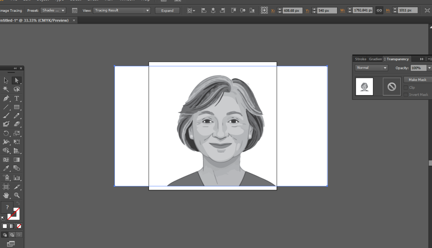The width and height of the screenshot is (432, 248).
Task: Select the Line Segment tool
Action: pyautogui.click(x=6, y=107)
